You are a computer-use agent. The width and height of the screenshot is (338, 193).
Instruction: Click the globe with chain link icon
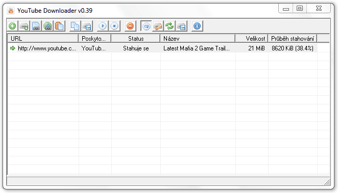pos(47,26)
